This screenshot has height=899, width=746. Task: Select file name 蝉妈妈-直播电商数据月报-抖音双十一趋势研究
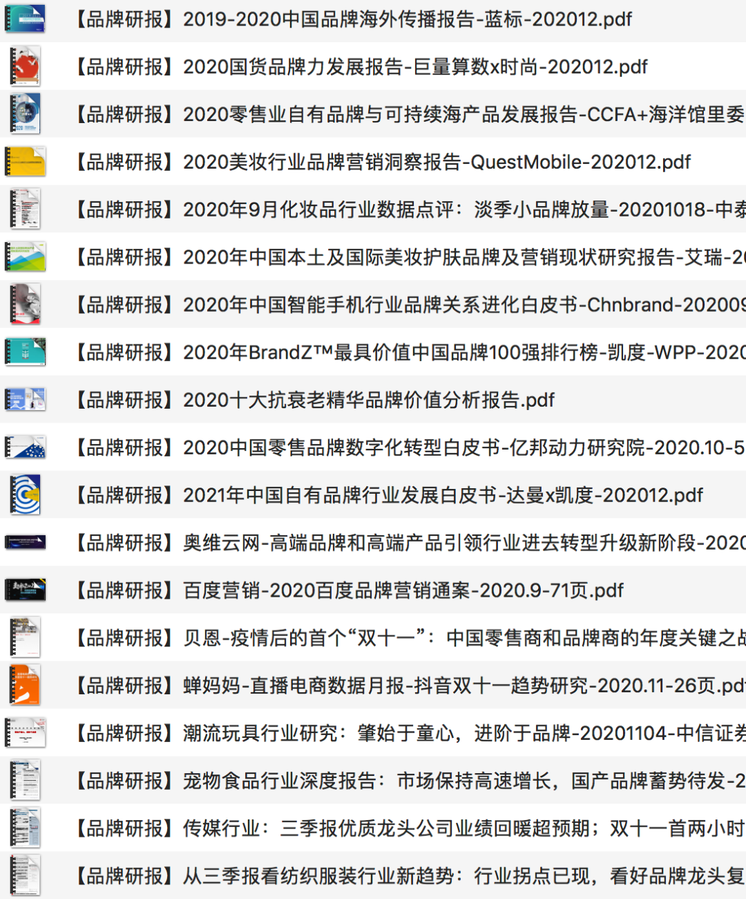pyautogui.click(x=408, y=685)
